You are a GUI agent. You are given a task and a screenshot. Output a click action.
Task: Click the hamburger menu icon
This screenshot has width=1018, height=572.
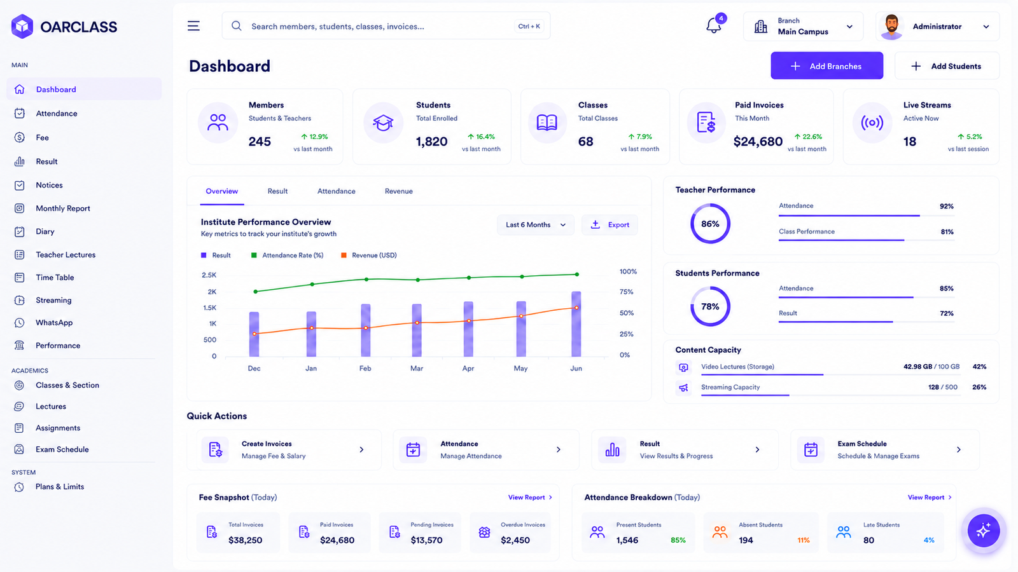click(x=193, y=26)
